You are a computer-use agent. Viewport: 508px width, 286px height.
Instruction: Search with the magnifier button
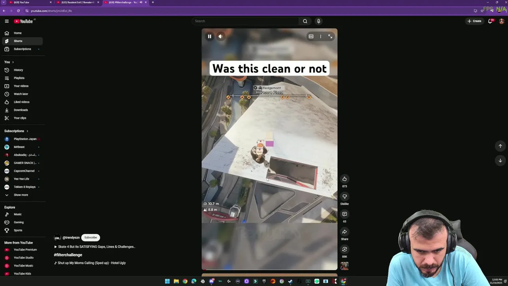305,21
